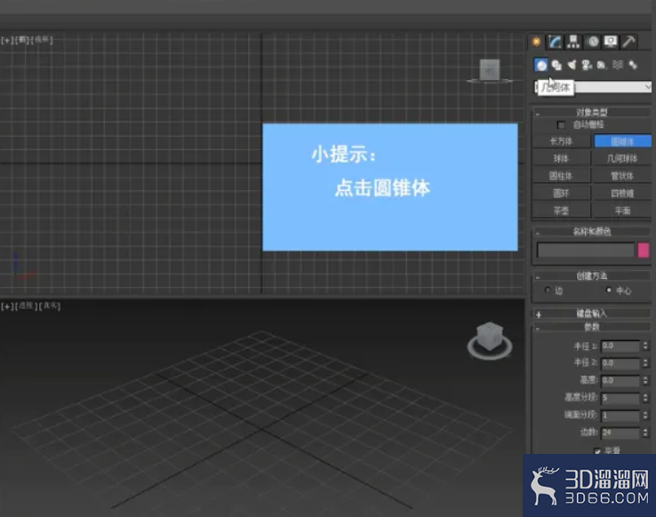
Task: Click the 管状体 object button
Action: coord(622,176)
